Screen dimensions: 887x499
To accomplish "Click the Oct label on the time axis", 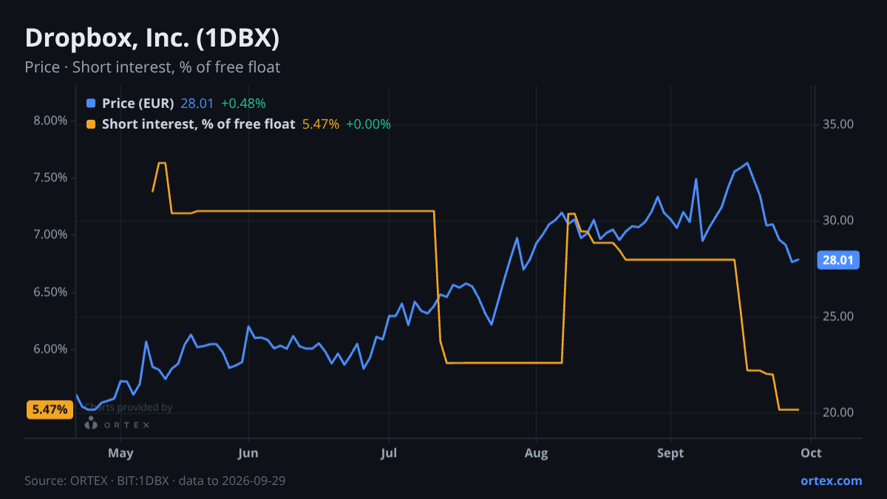I will click(x=812, y=453).
